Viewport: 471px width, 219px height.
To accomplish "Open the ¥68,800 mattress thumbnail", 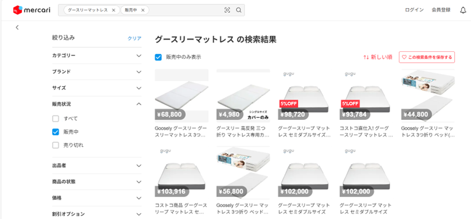I will [181, 96].
